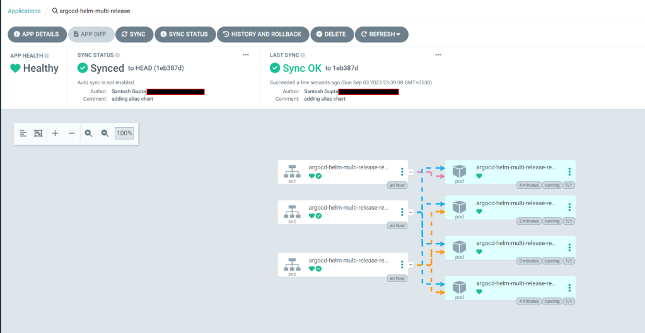This screenshot has width=645, height=333.
Task: Open the three-dot menu of topmost svc node
Action: click(x=402, y=172)
